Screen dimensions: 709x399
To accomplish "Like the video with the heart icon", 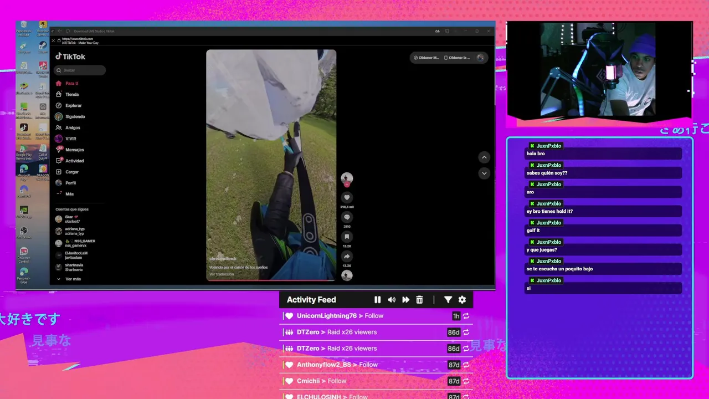I will click(x=347, y=197).
